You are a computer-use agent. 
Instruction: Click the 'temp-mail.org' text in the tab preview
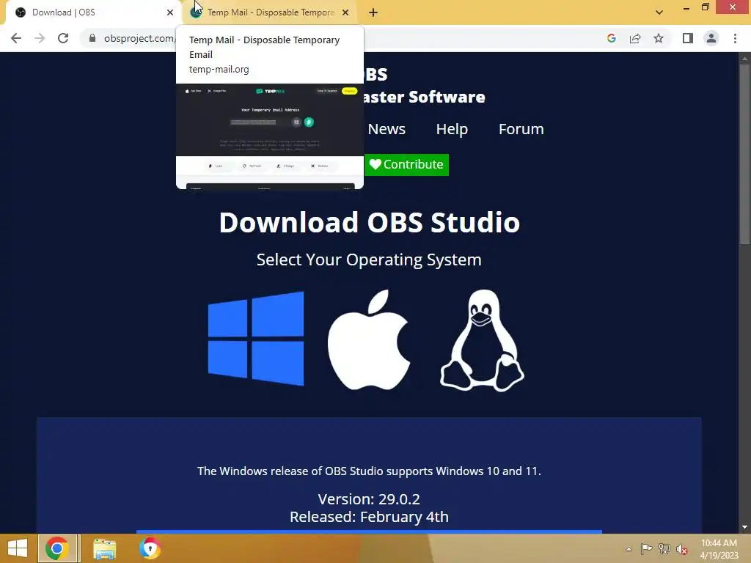[x=219, y=70]
